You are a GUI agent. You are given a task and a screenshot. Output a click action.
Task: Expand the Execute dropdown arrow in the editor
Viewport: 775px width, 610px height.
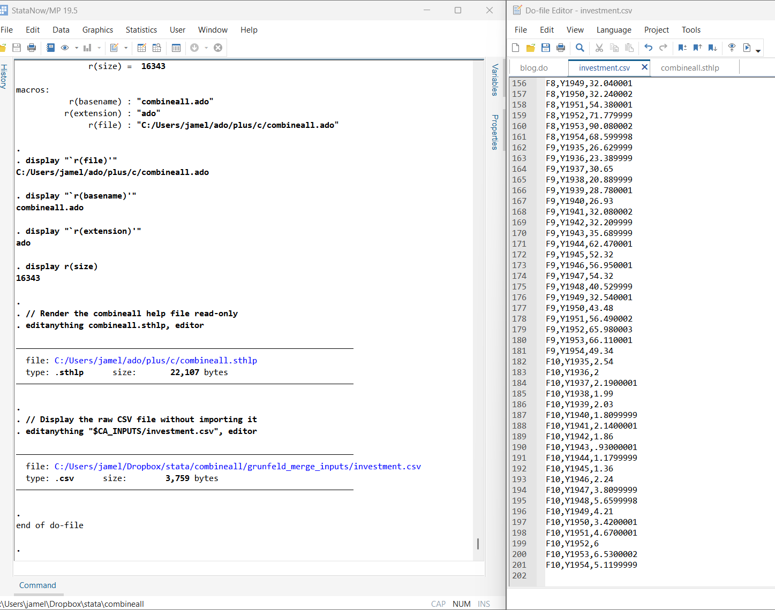pos(758,50)
